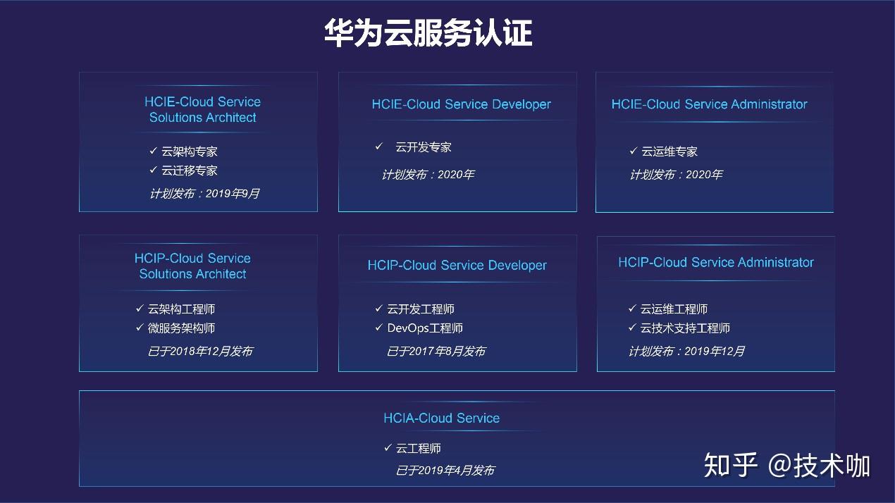This screenshot has width=895, height=503.
Task: Click the checkmark beside 云运维专家
Action: [633, 151]
